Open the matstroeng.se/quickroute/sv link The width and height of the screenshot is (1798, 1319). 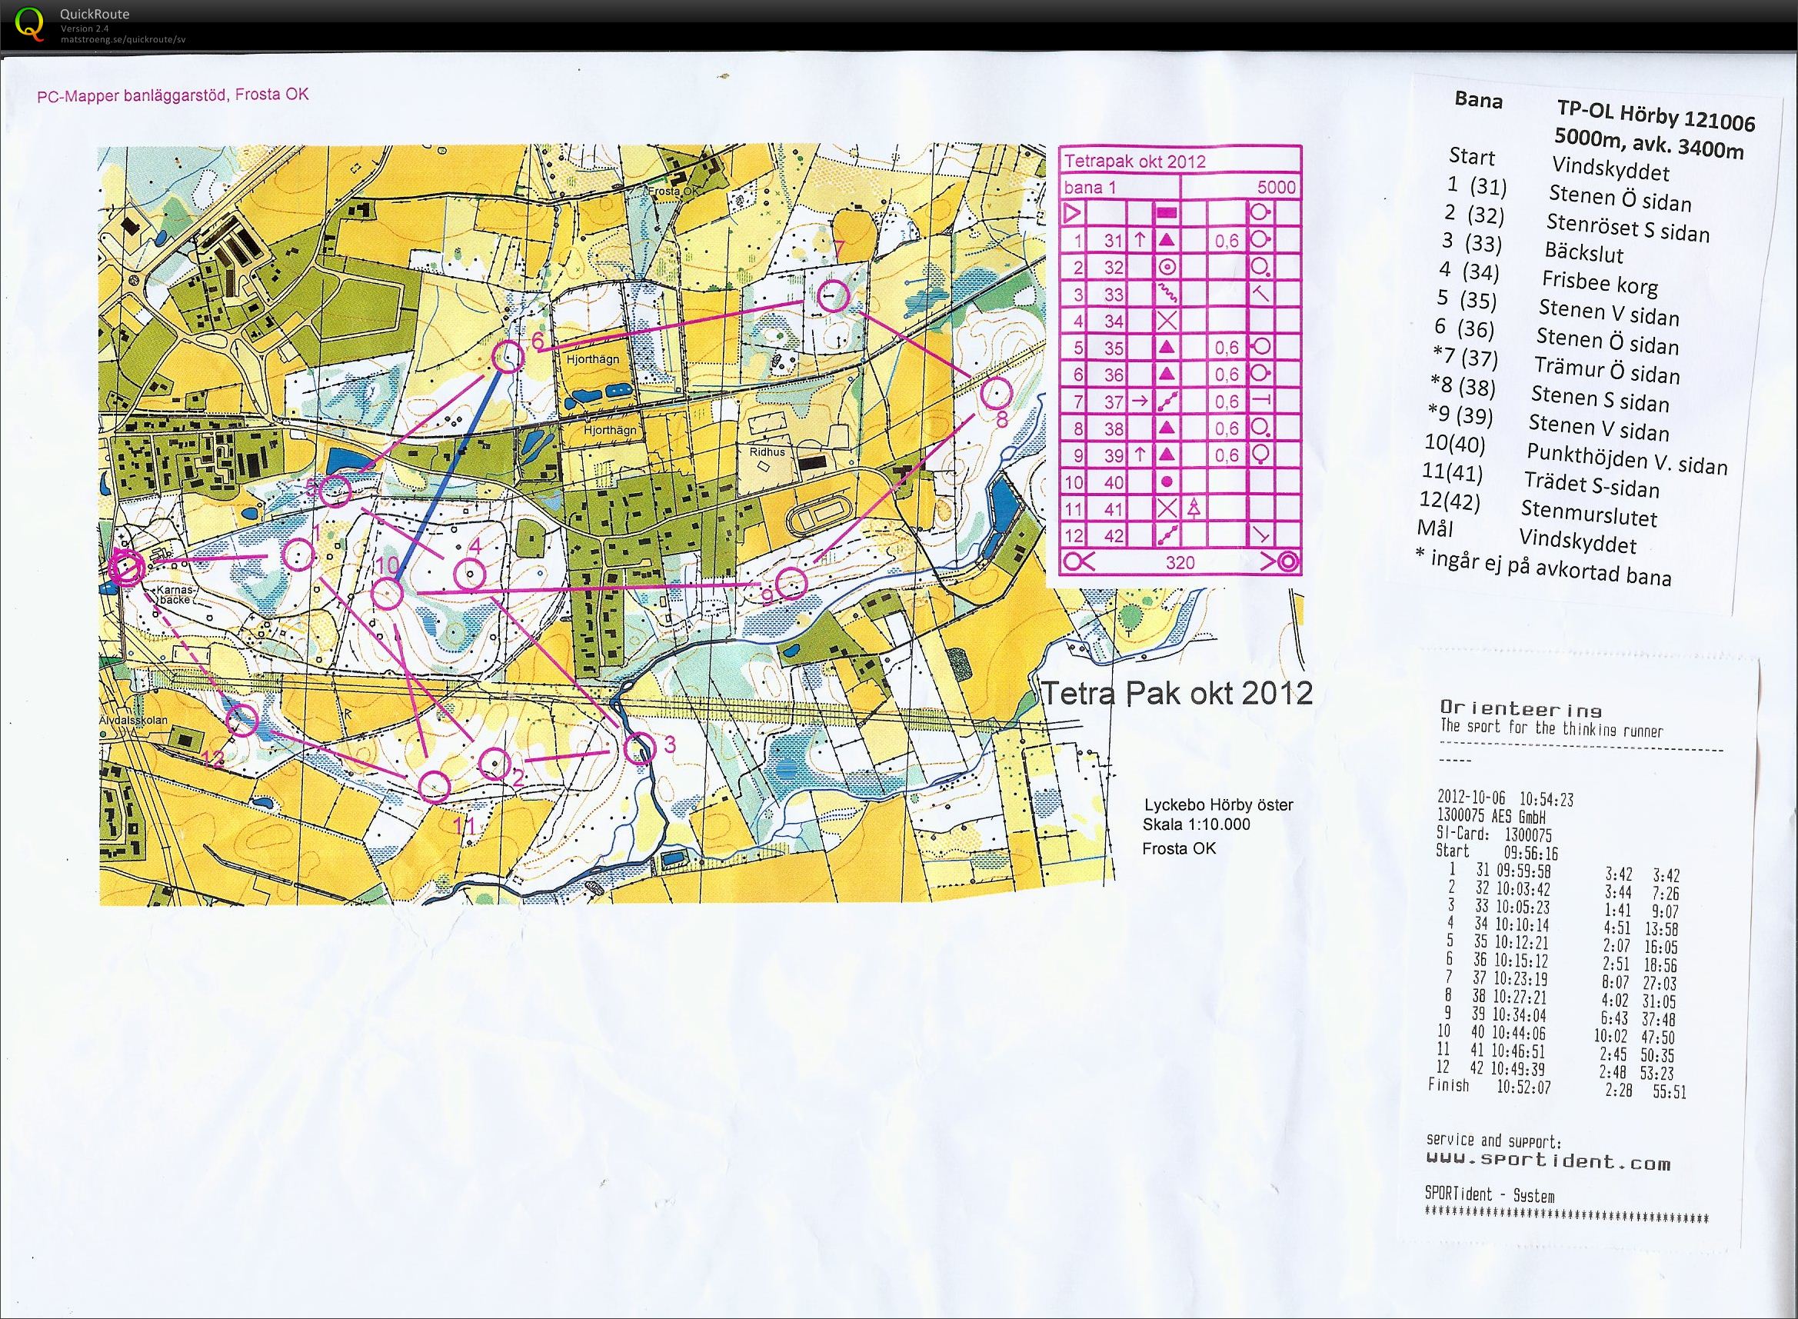[124, 38]
